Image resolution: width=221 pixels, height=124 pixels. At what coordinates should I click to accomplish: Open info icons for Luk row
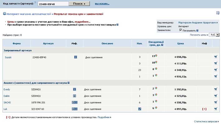click(x=74, y=109)
